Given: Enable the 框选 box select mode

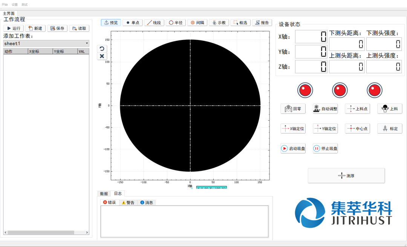Looking at the screenshot, I should point(240,23).
